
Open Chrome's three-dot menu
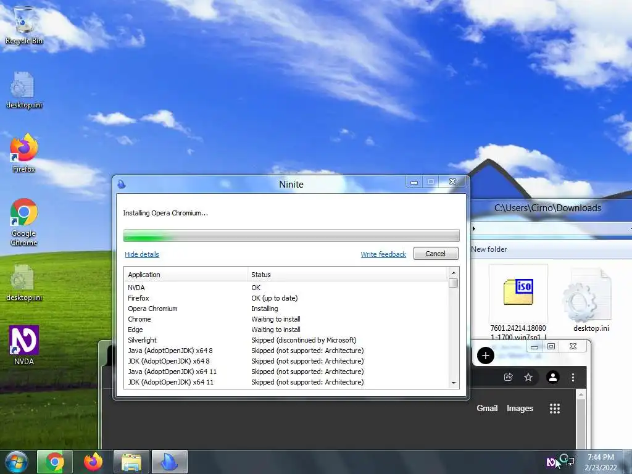click(573, 377)
